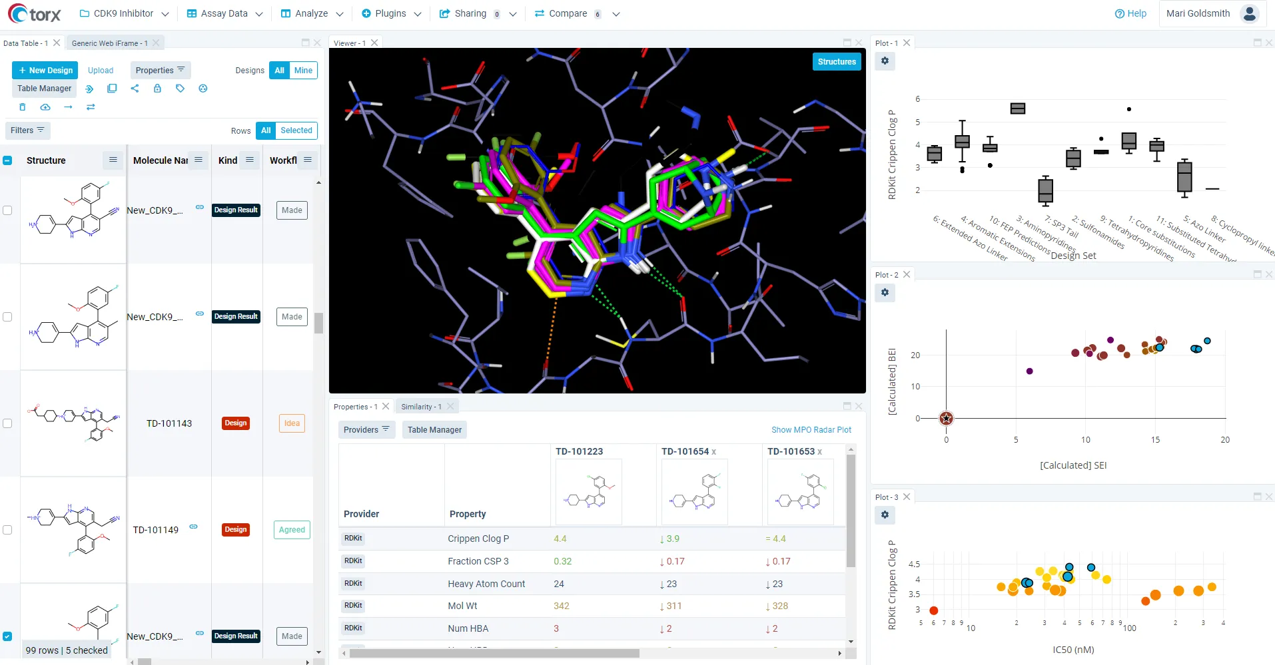Click the Torx logo
The image size is (1275, 665).
[x=35, y=13]
